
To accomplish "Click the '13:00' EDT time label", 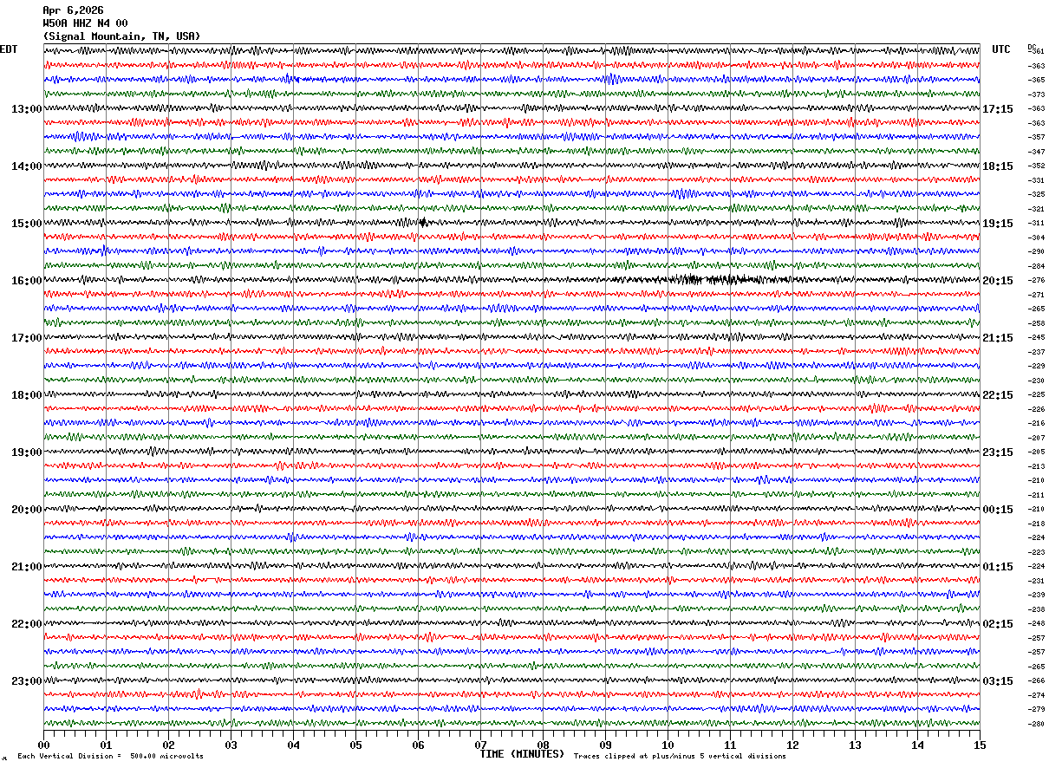I will pos(26,109).
